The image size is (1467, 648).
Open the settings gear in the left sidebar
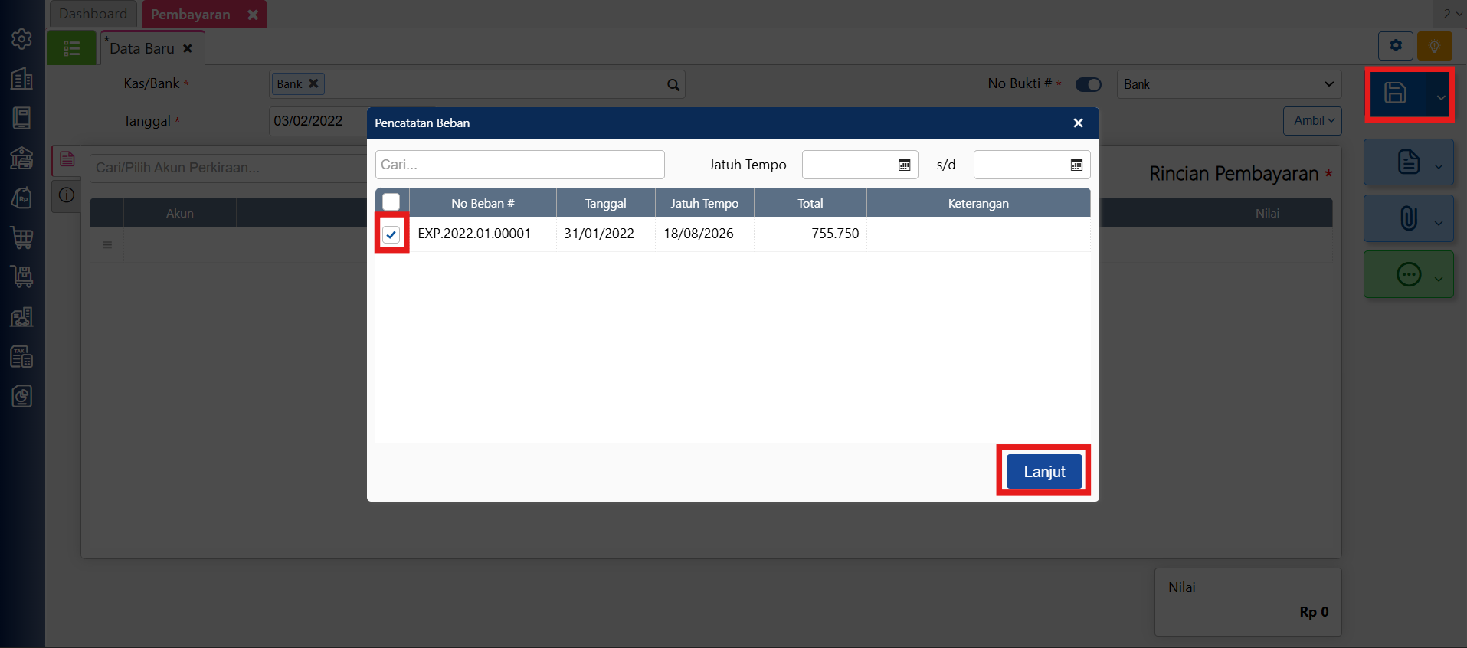(21, 39)
